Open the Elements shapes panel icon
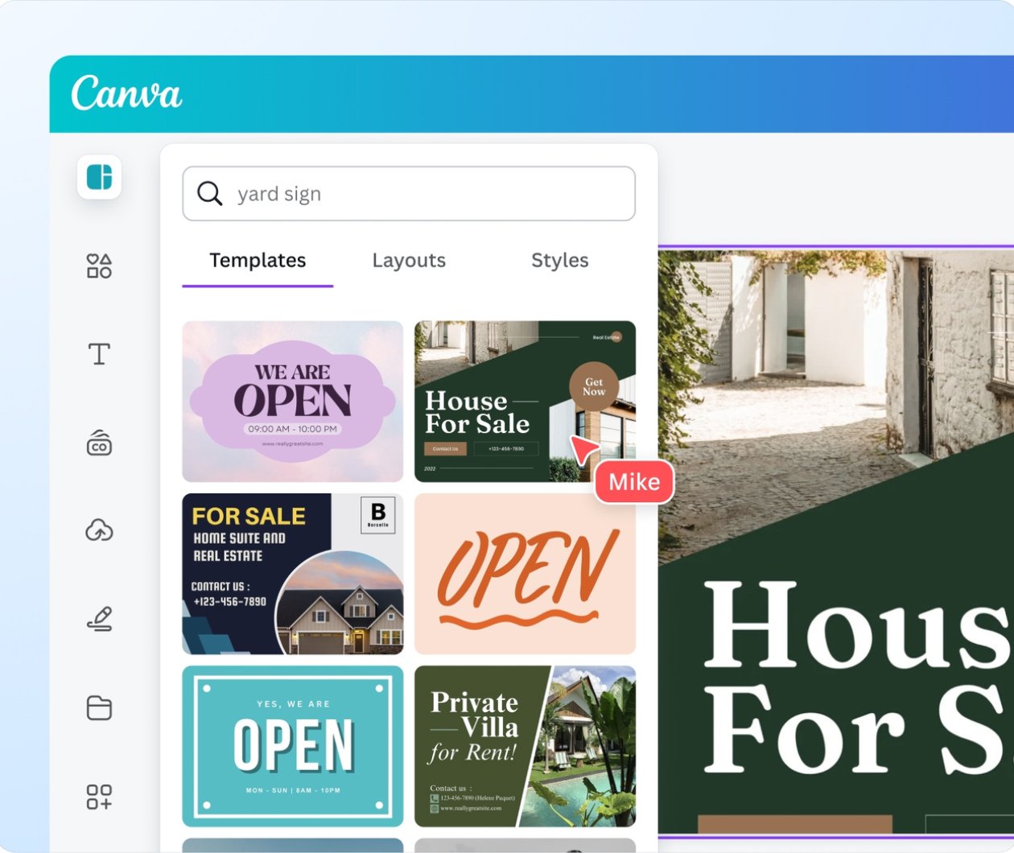Image resolution: width=1014 pixels, height=853 pixels. coord(99,266)
